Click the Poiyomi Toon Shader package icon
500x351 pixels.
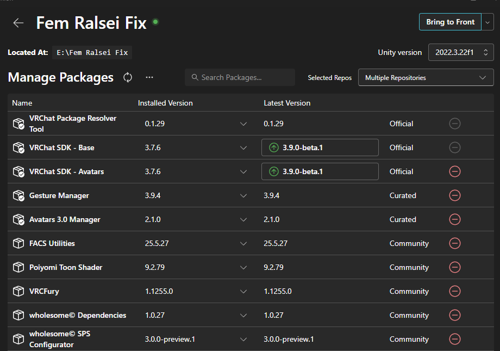click(18, 267)
